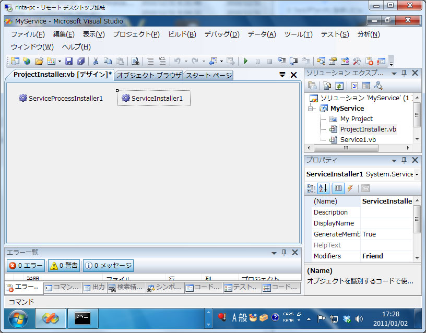Click View Class Diagram icon
The image size is (426, 333).
click(378, 86)
